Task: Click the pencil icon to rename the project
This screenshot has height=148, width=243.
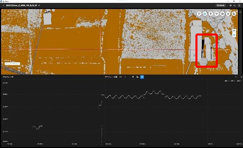Action: coord(39,5)
